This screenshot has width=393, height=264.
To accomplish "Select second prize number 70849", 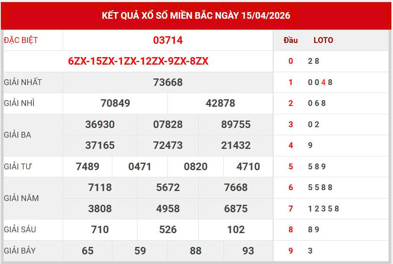I will tap(115, 103).
